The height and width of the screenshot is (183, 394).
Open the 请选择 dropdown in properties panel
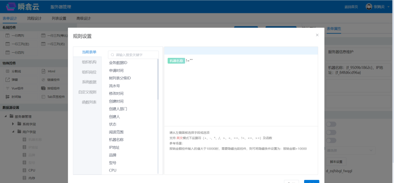tap(350, 150)
